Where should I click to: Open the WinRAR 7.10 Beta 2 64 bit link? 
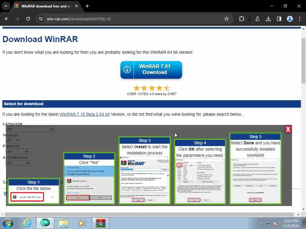click(x=85, y=114)
